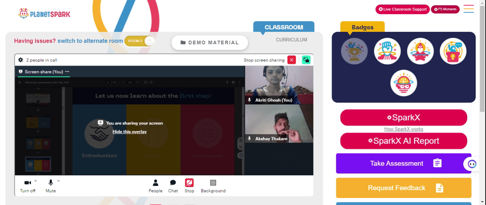
Task: Open call settings gear icon
Action: coord(20,60)
